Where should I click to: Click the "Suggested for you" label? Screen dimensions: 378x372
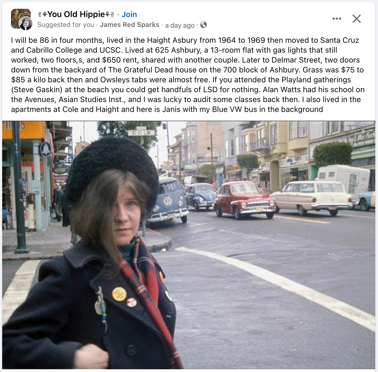click(66, 25)
